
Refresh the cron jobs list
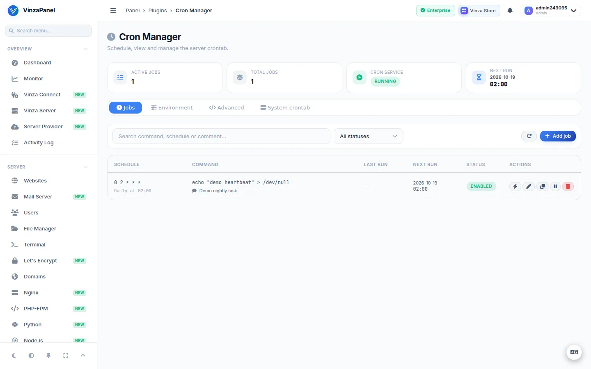529,136
